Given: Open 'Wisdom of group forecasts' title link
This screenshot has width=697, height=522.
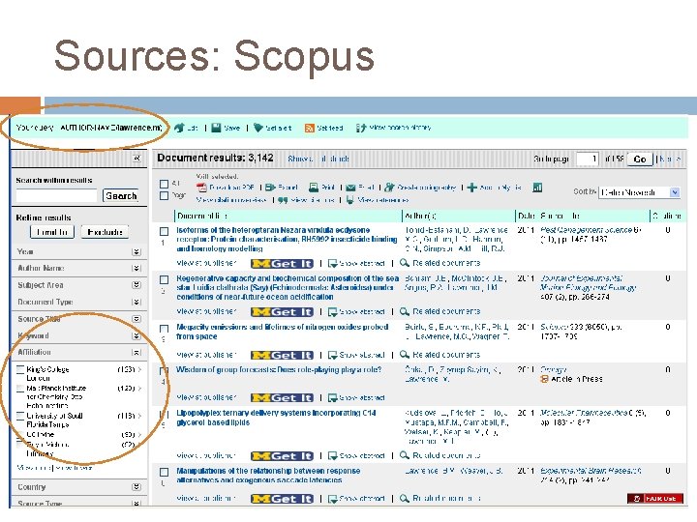Looking at the screenshot, I should [x=279, y=369].
